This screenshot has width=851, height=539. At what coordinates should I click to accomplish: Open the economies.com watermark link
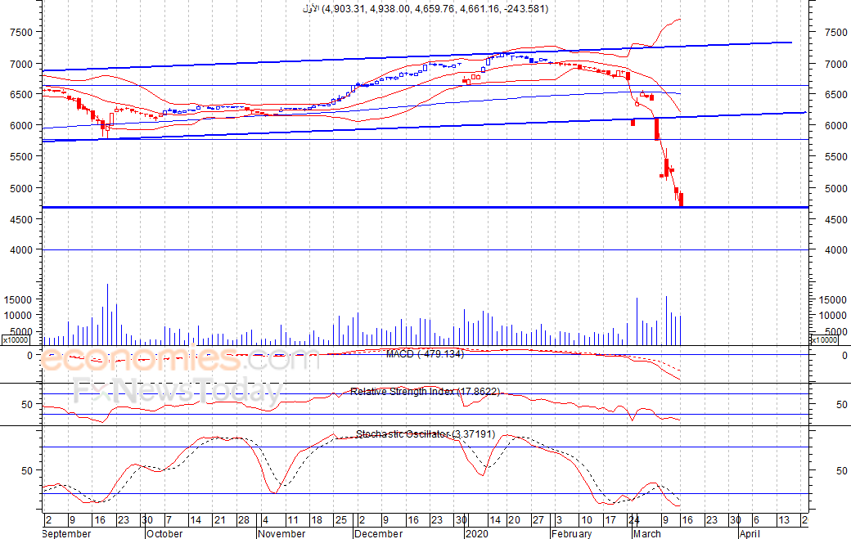pyautogui.click(x=179, y=359)
